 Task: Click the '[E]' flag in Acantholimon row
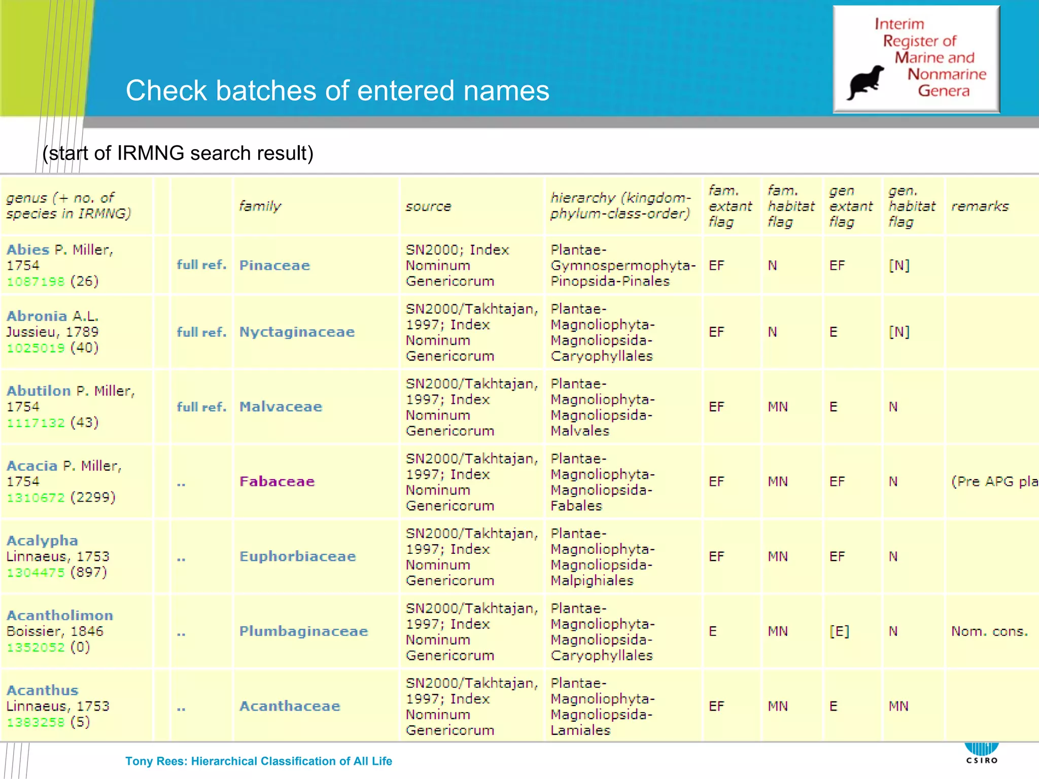(x=839, y=631)
